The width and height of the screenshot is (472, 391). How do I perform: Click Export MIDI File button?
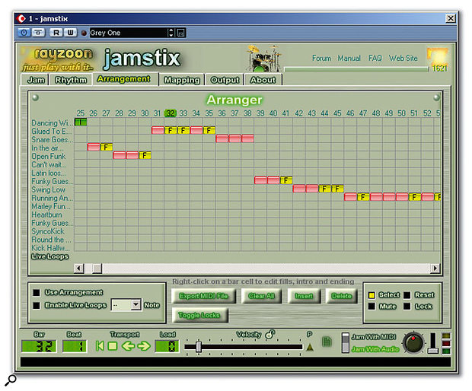click(203, 296)
